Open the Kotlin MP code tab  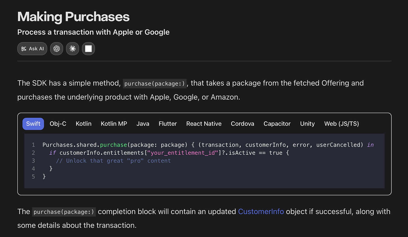114,124
